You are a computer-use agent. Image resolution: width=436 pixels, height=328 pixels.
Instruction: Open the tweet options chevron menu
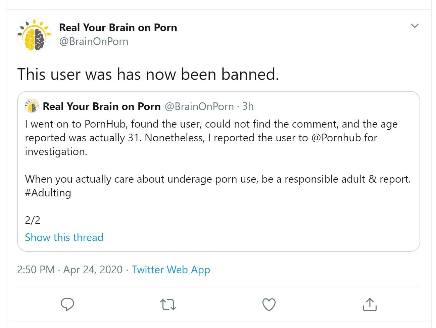click(x=415, y=26)
